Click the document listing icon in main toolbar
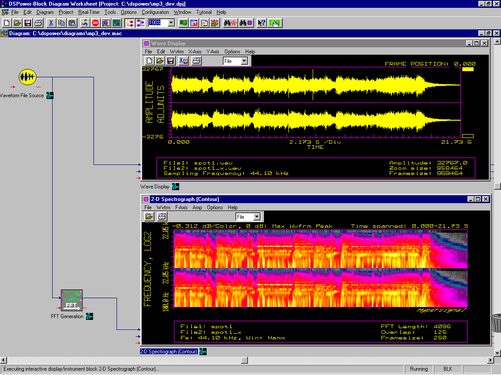 pyautogui.click(x=204, y=23)
